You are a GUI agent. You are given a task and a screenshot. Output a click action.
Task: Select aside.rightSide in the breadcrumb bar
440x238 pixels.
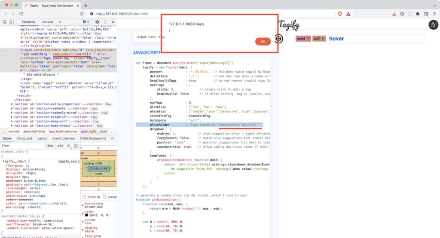pos(34,131)
